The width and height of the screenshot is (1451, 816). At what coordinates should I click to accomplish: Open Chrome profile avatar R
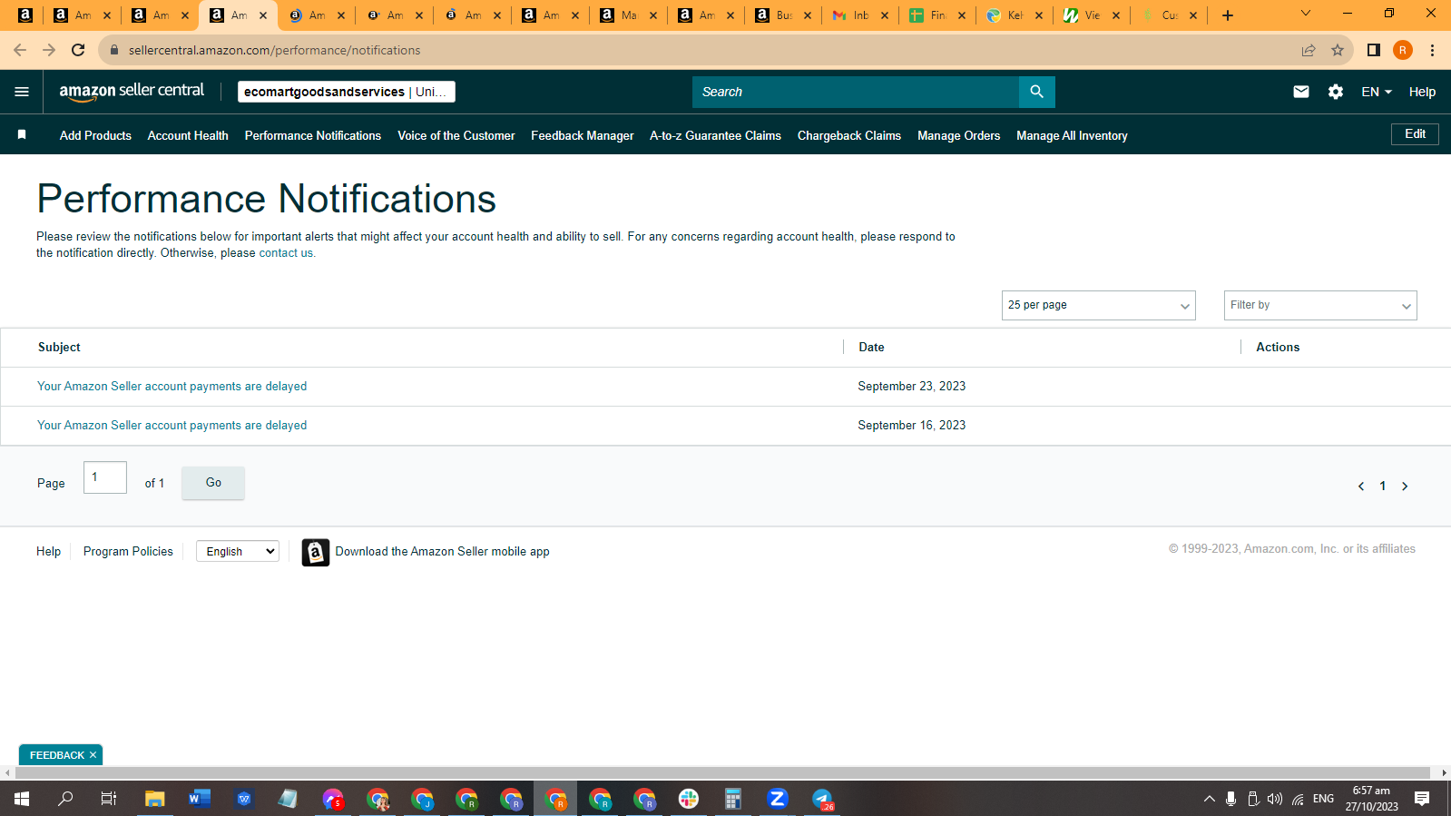pos(1402,50)
